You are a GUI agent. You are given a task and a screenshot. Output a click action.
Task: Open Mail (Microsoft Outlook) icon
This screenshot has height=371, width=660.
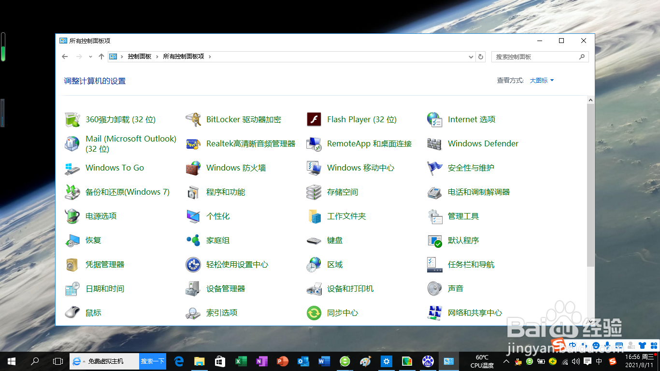[x=72, y=143]
